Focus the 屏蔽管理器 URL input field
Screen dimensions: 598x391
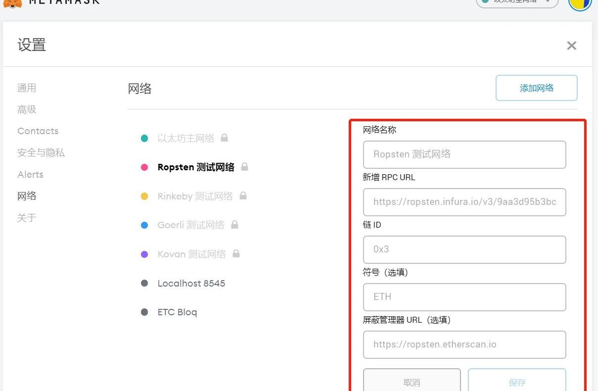464,344
